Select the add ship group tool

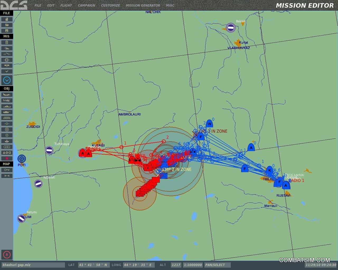pos(7,106)
